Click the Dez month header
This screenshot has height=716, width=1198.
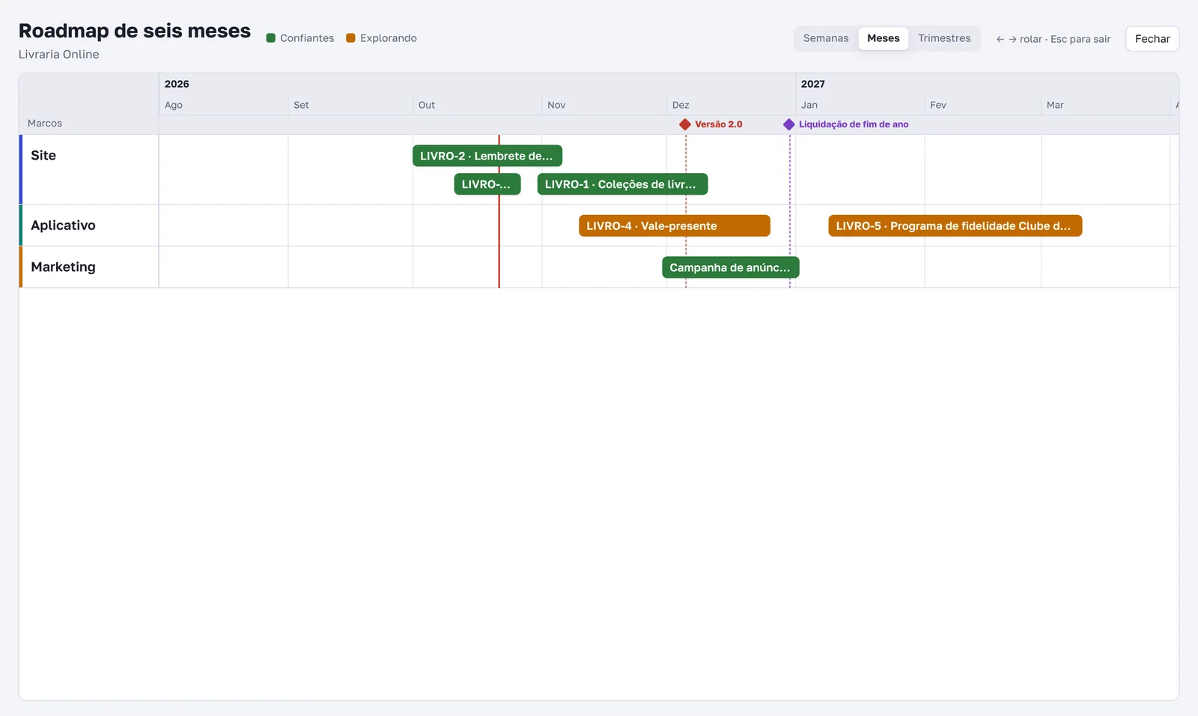click(x=681, y=105)
